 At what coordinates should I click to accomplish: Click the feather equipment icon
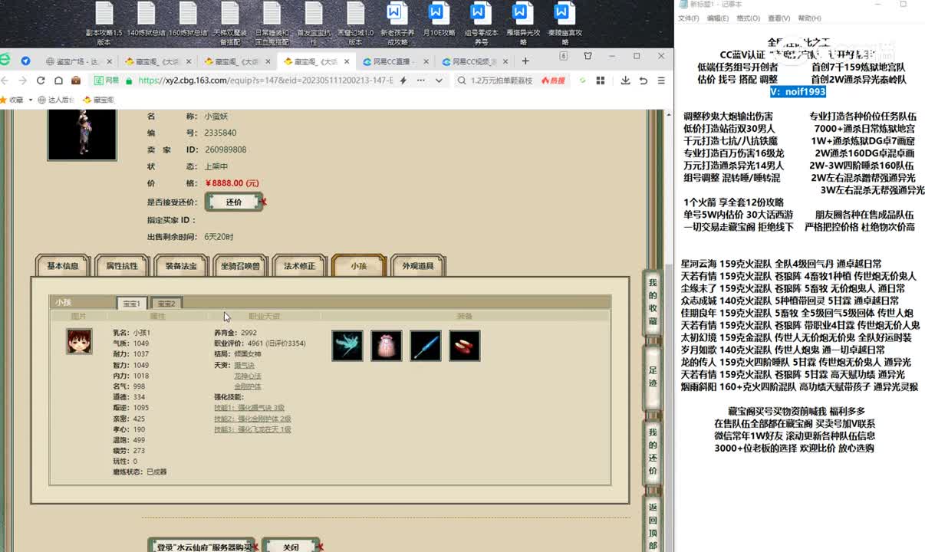point(347,346)
